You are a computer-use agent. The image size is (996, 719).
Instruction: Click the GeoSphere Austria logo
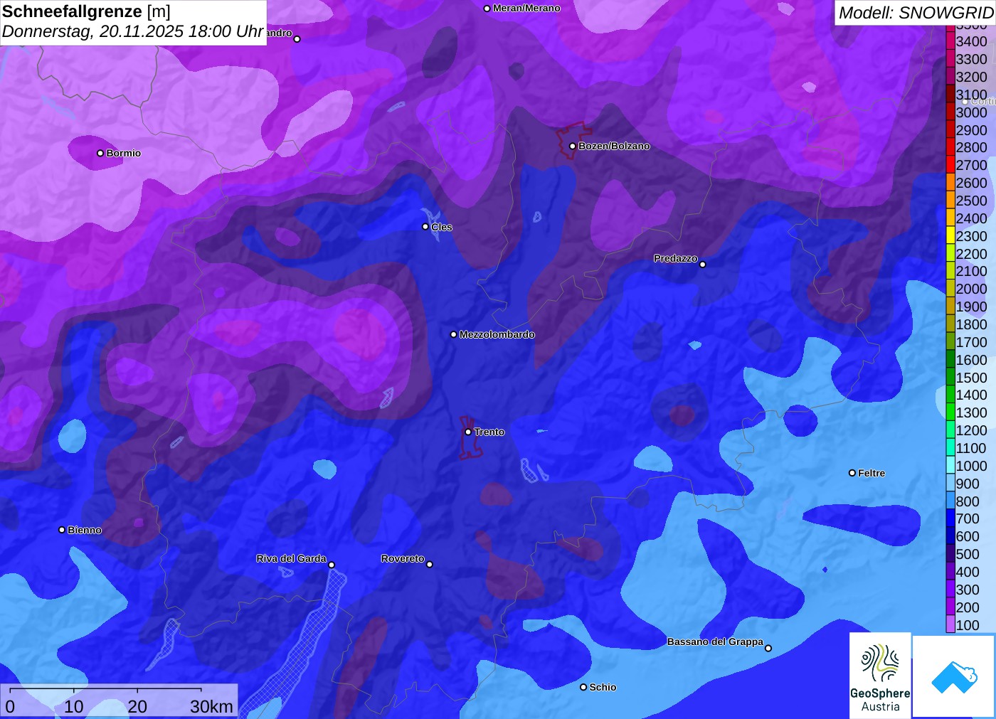pos(880,676)
